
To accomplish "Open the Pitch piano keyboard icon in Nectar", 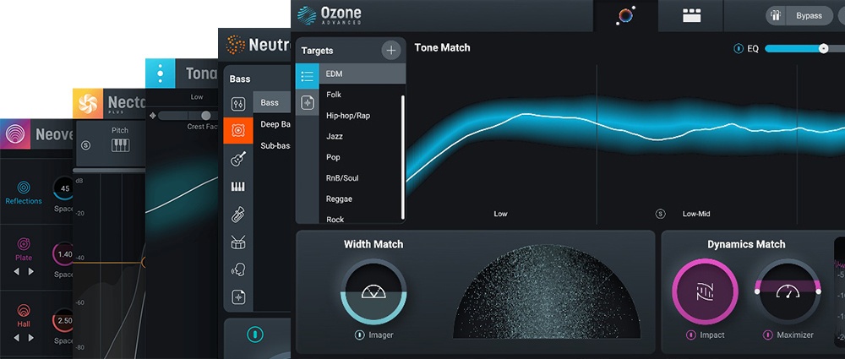I will (x=120, y=146).
